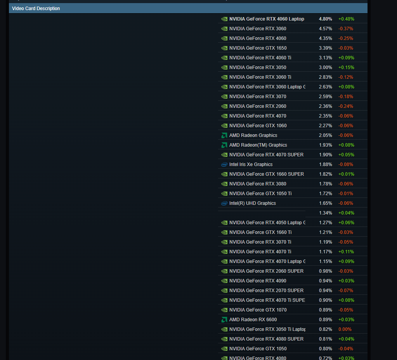The height and width of the screenshot is (360, 397).
Task: Click the 3.39% share value
Action: [x=325, y=48]
